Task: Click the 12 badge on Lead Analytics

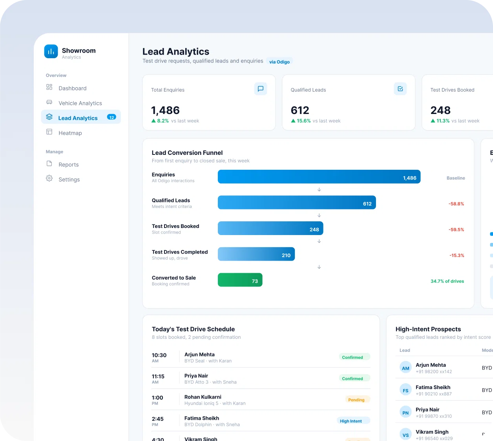Action: click(x=111, y=117)
